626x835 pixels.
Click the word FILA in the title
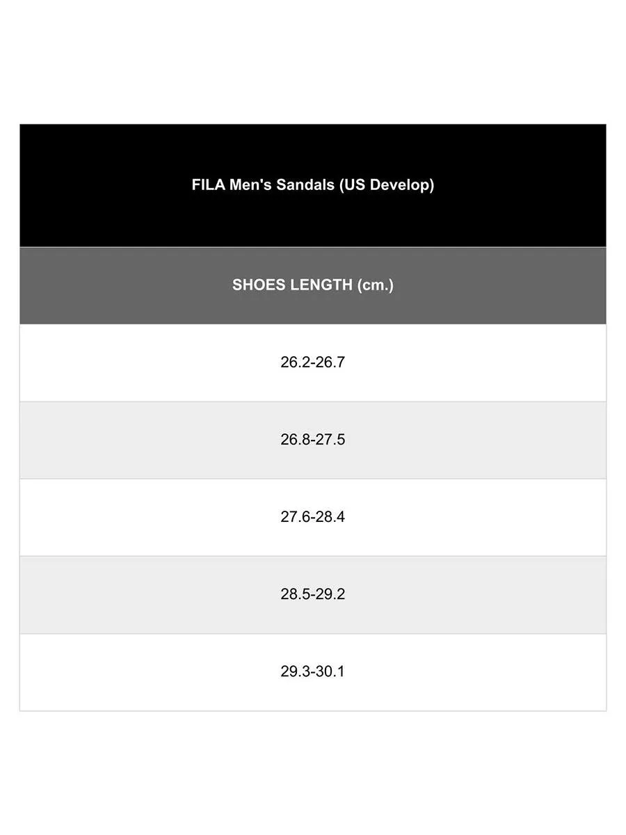[x=207, y=185]
